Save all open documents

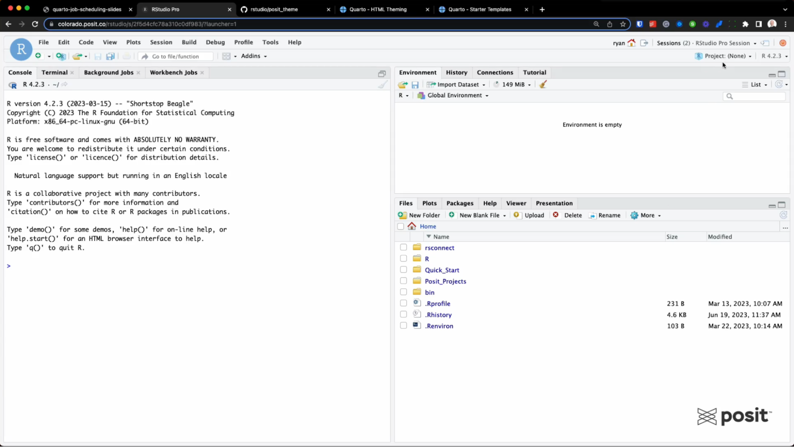coord(110,56)
